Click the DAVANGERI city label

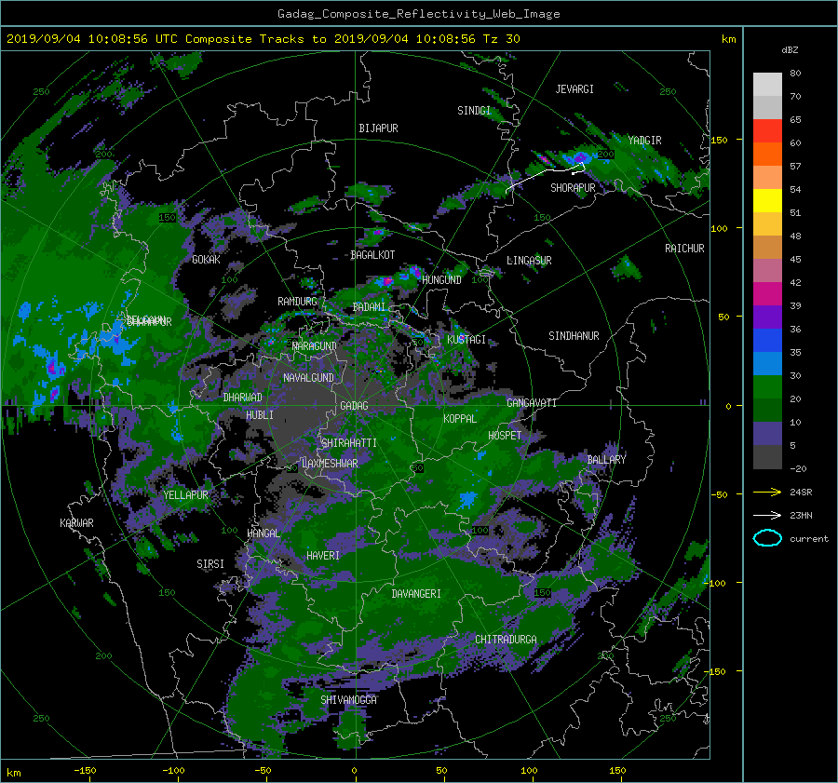pyautogui.click(x=416, y=594)
